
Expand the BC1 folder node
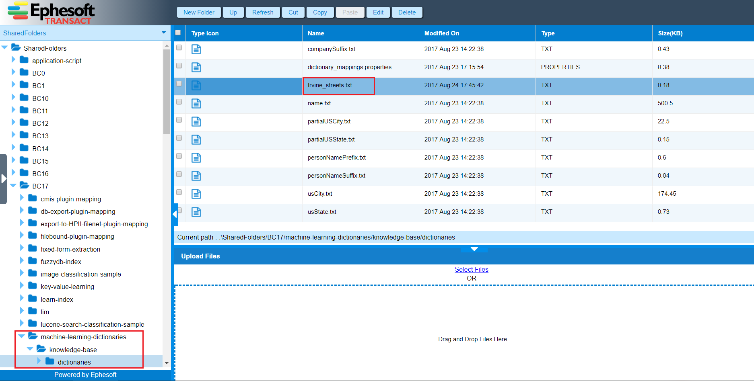[13, 84]
